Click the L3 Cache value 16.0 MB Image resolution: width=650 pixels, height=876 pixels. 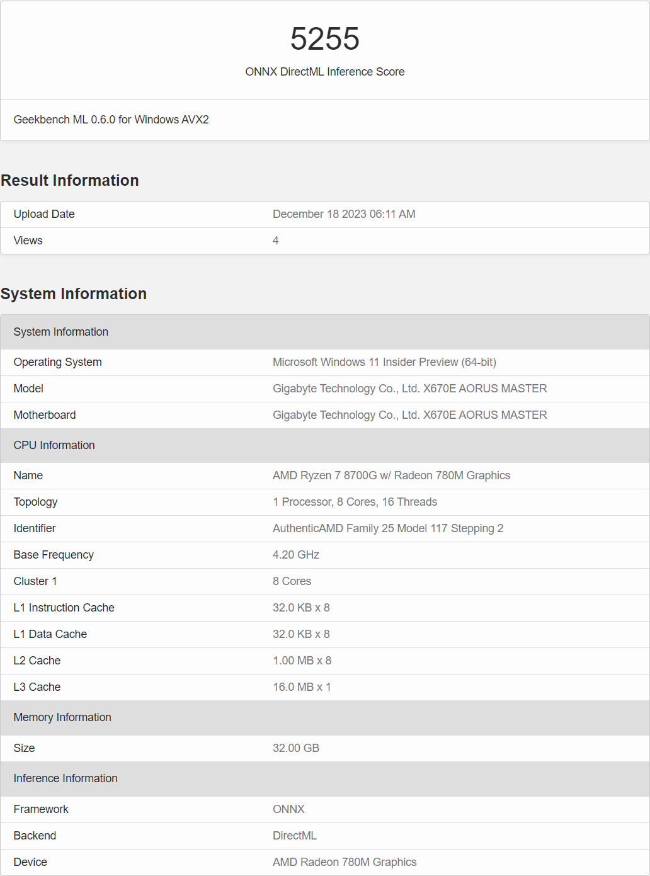302,687
